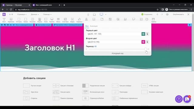Click the Второй цвет rgb input field
Image resolution: width=194 pixels, height=109 pixels.
[114, 42]
